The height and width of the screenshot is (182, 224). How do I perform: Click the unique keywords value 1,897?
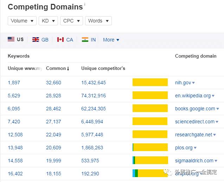[14, 83]
